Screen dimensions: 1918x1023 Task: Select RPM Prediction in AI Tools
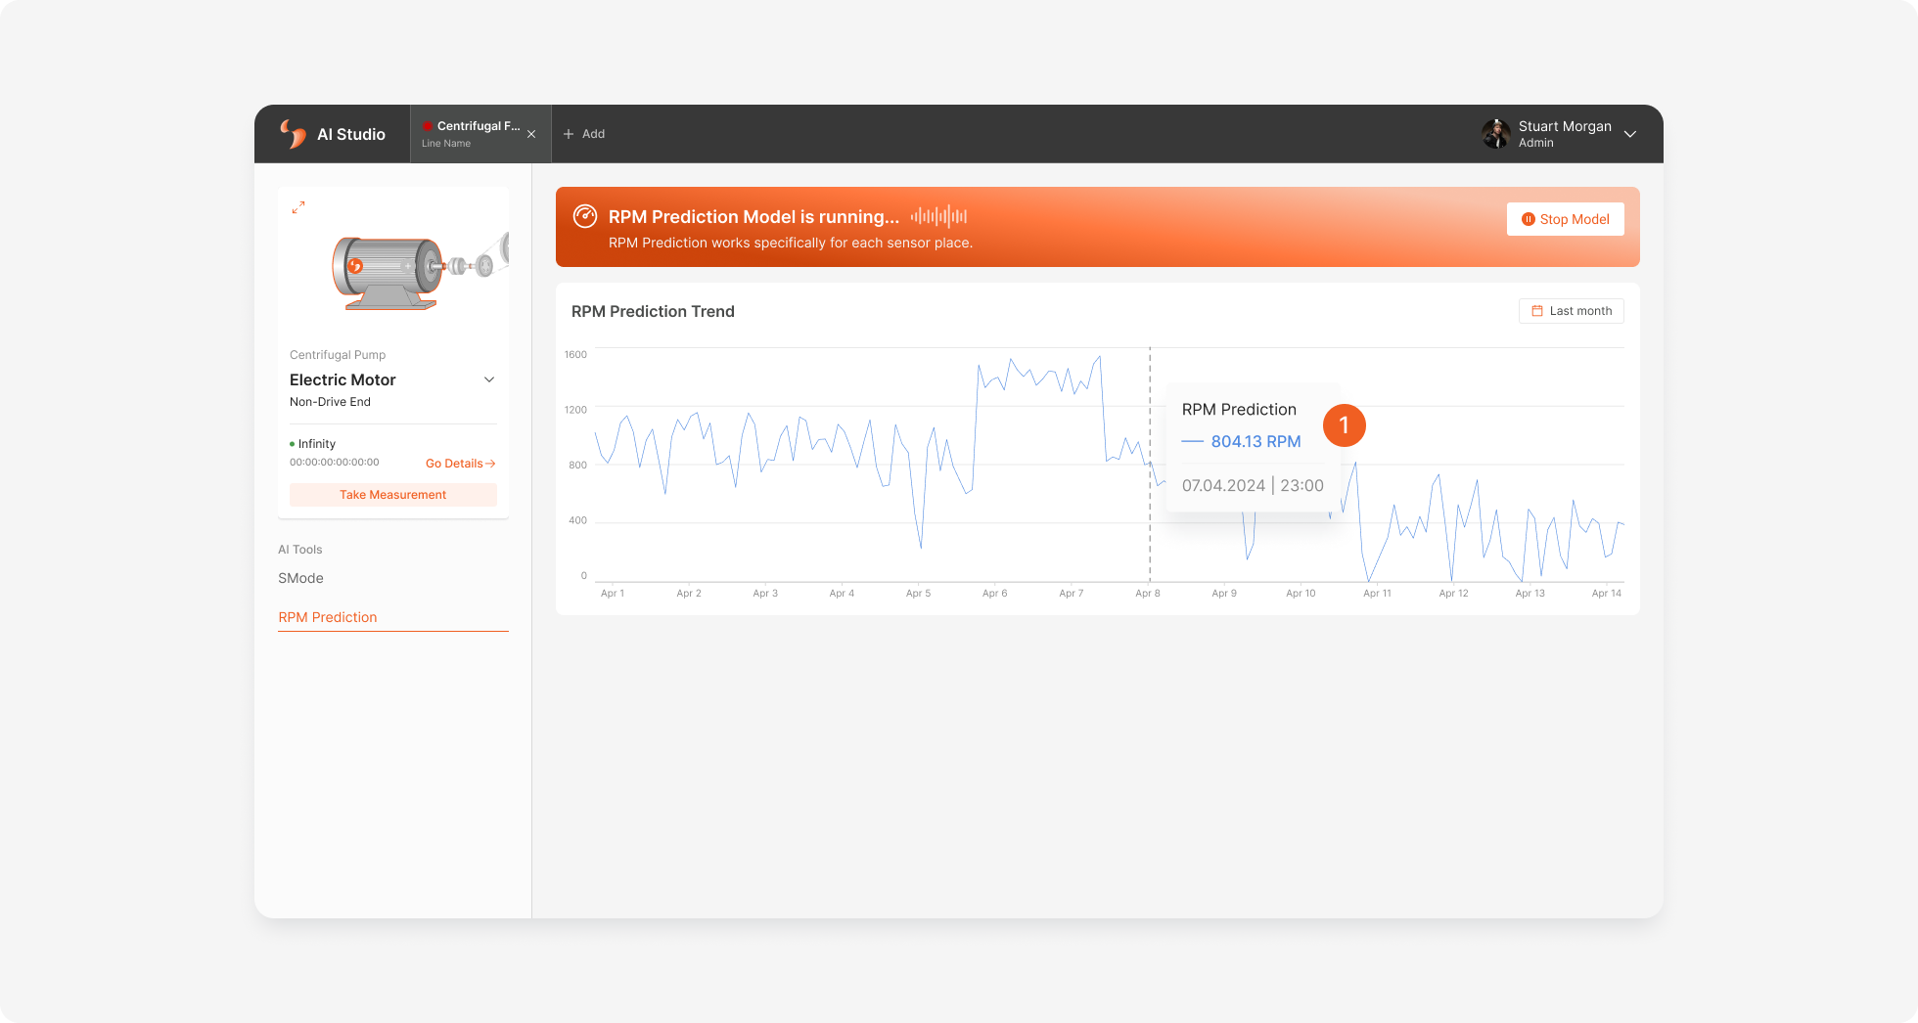pyautogui.click(x=328, y=617)
